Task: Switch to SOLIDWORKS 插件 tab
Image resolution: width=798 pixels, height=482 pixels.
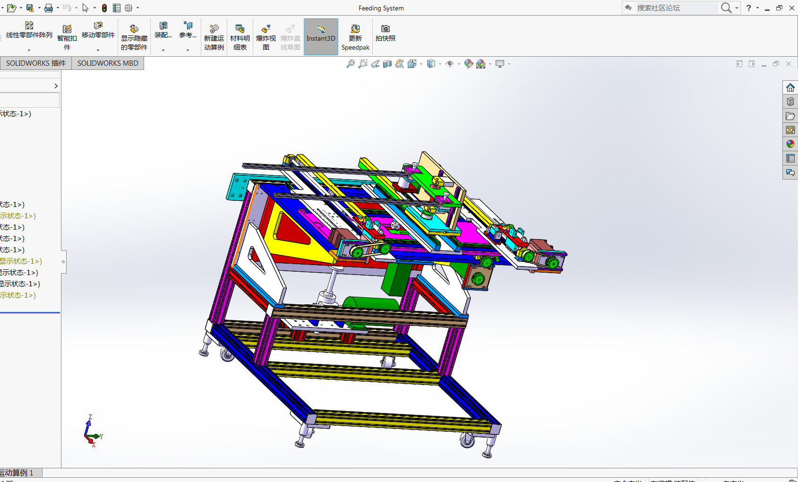Action: click(x=36, y=63)
